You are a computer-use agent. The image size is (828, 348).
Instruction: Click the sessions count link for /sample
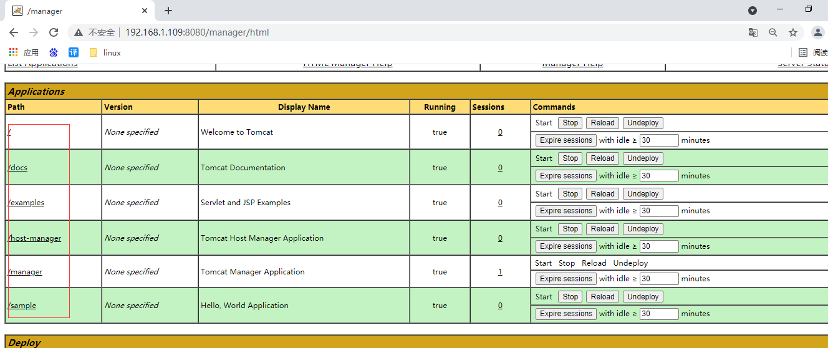(x=500, y=306)
